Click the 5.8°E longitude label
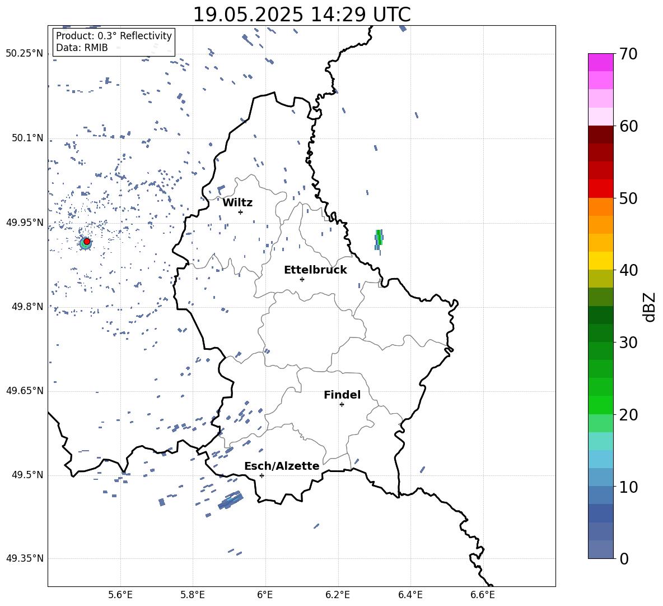The image size is (663, 606). [193, 595]
